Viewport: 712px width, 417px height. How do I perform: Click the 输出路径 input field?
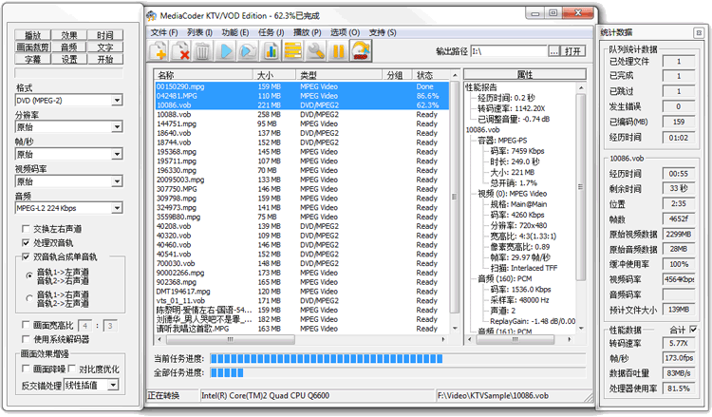509,51
